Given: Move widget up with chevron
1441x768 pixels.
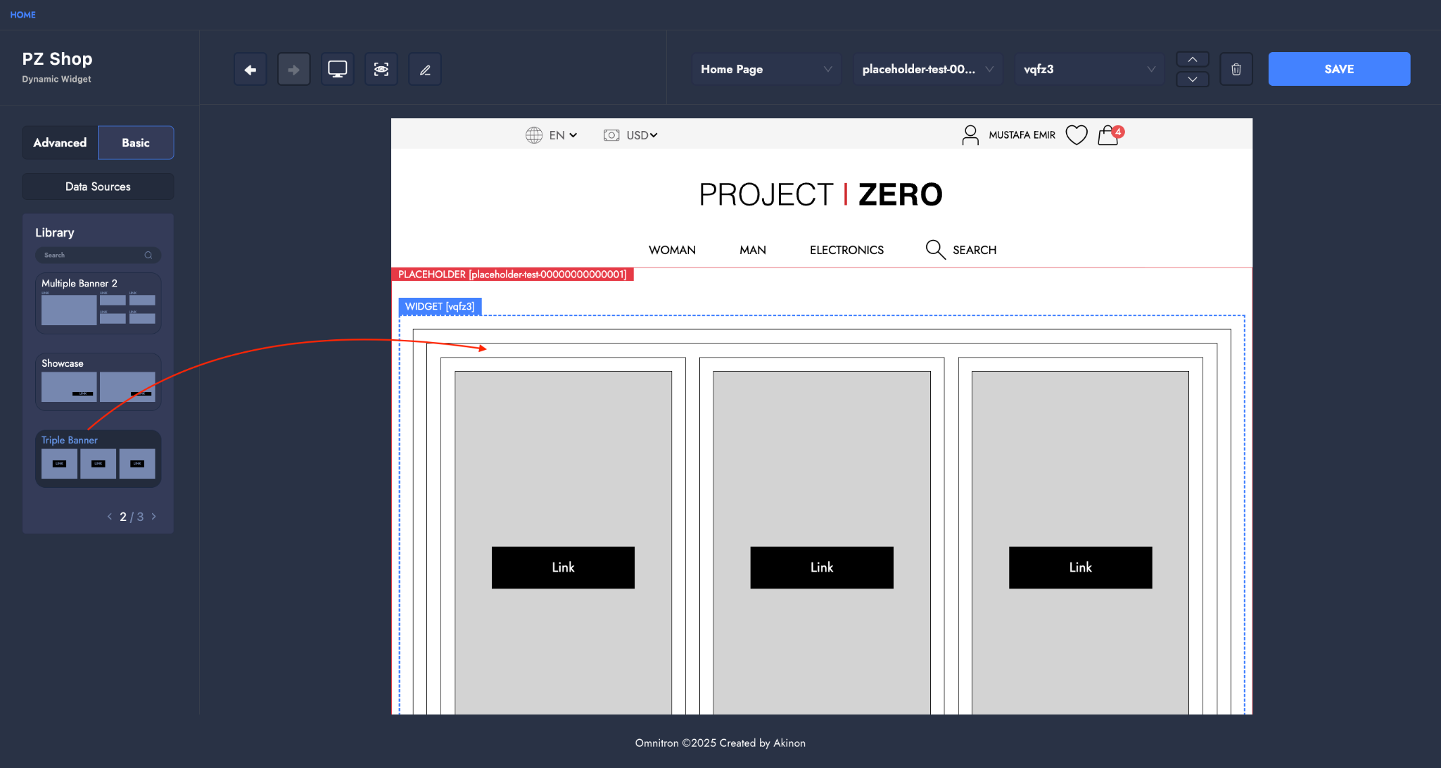Looking at the screenshot, I should 1192,60.
